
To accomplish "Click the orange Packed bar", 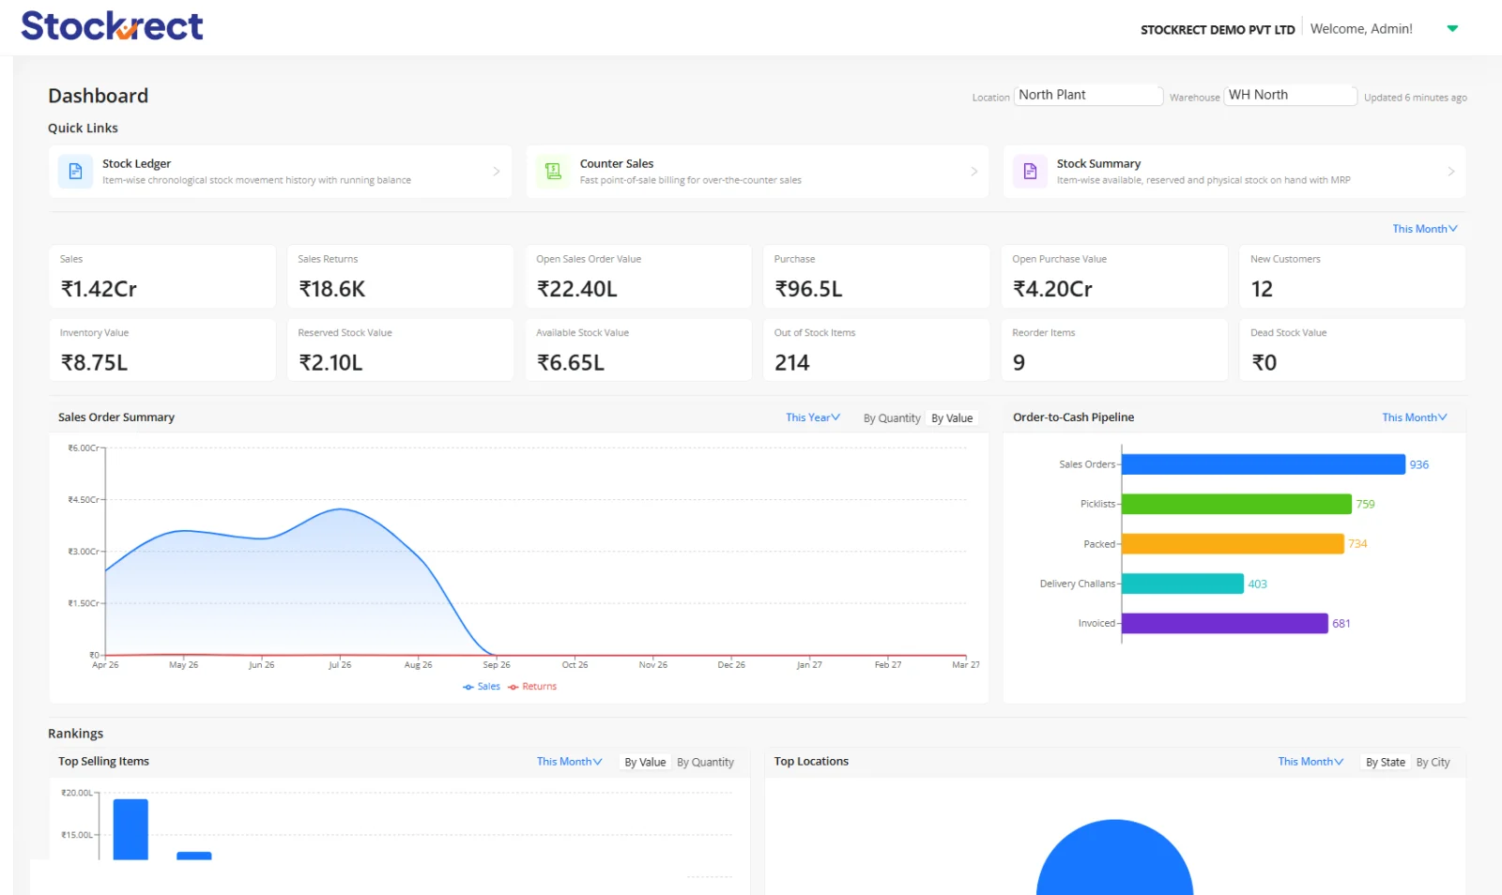I will click(x=1233, y=544).
